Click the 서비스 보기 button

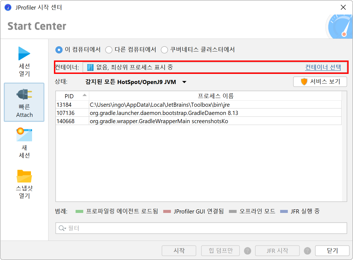320,82
